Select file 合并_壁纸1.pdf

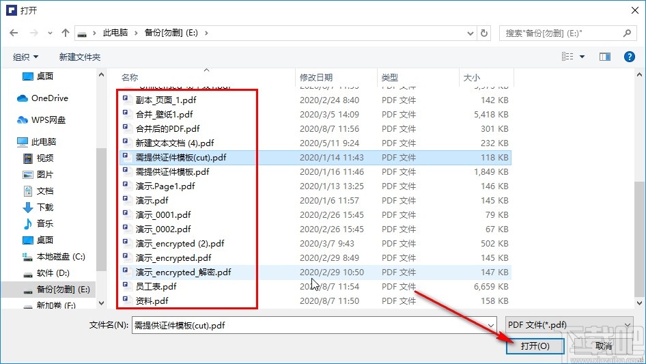click(x=165, y=115)
